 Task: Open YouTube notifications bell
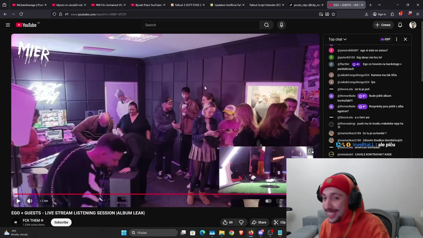(x=400, y=25)
